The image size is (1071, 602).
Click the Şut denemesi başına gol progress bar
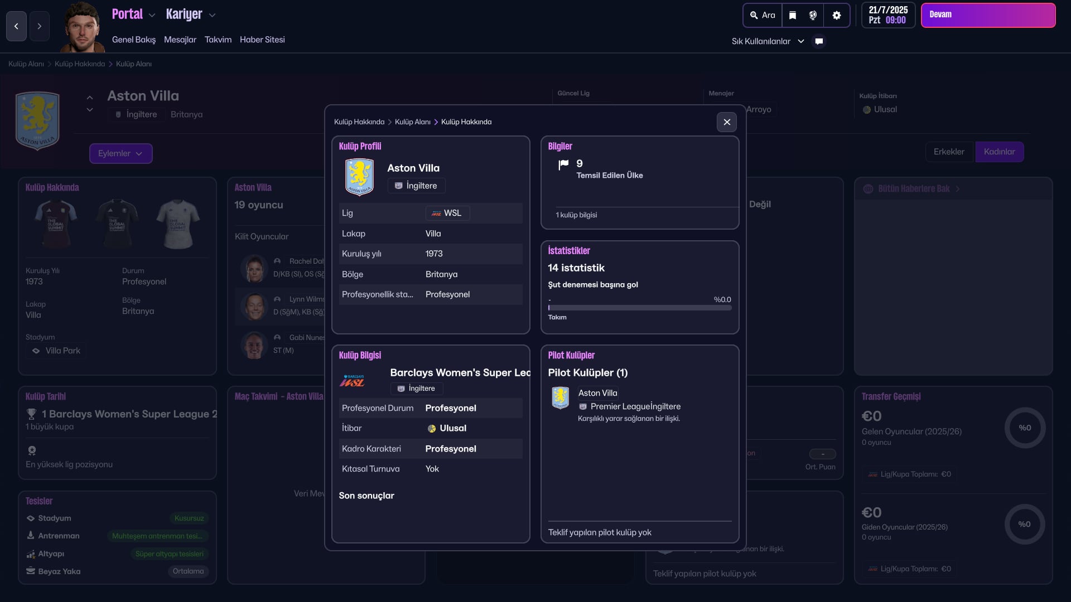(639, 308)
